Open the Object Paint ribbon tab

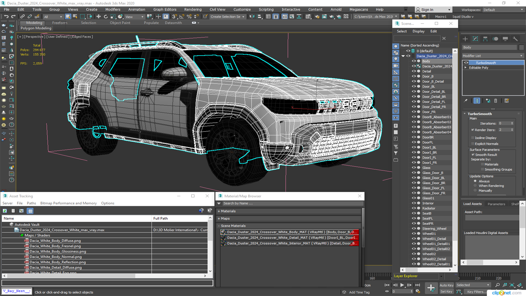pyautogui.click(x=120, y=23)
